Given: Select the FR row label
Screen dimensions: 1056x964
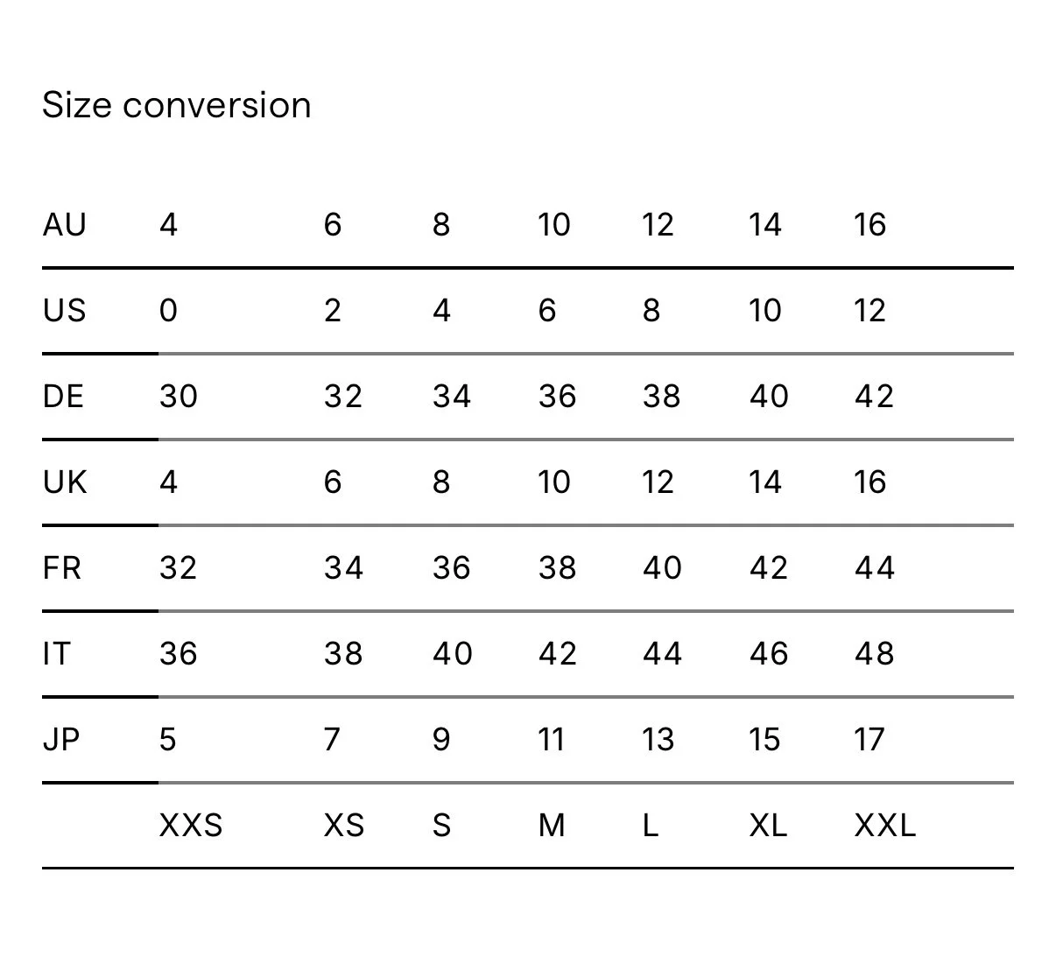Looking at the screenshot, I should [x=62, y=568].
